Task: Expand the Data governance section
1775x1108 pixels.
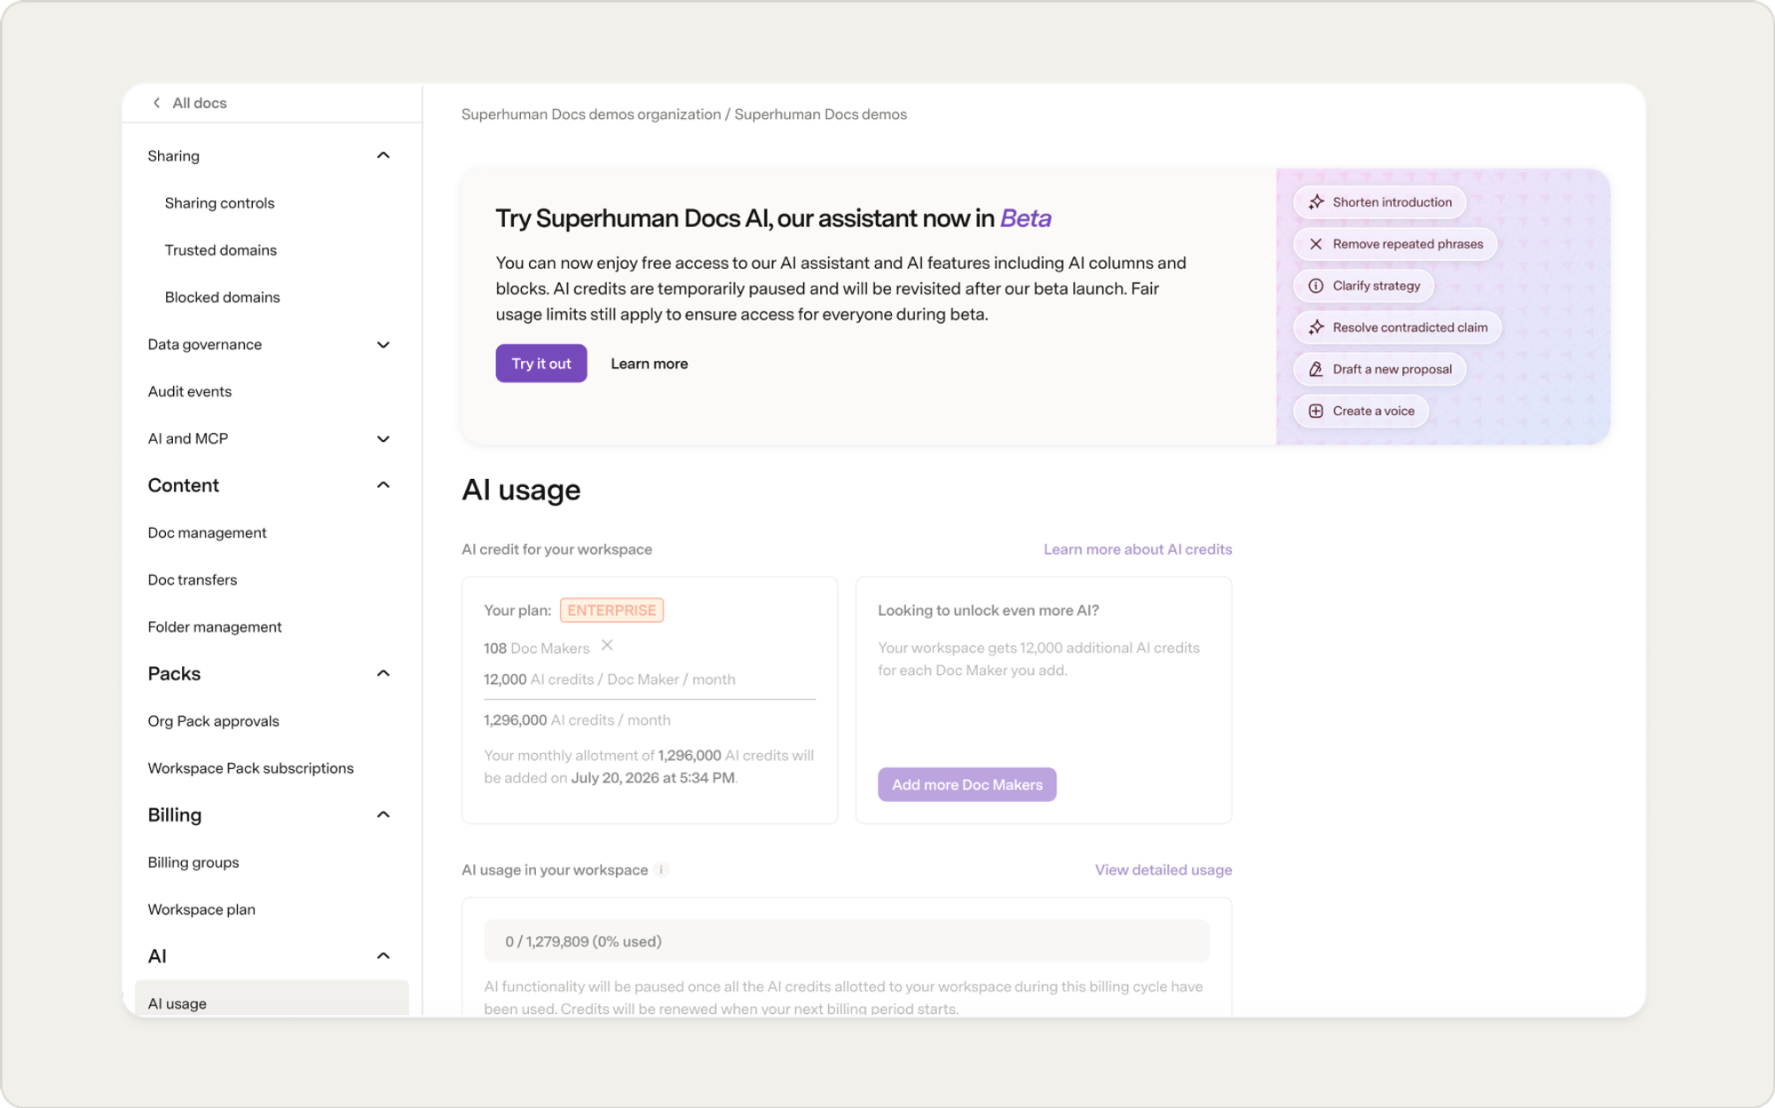Action: point(383,344)
